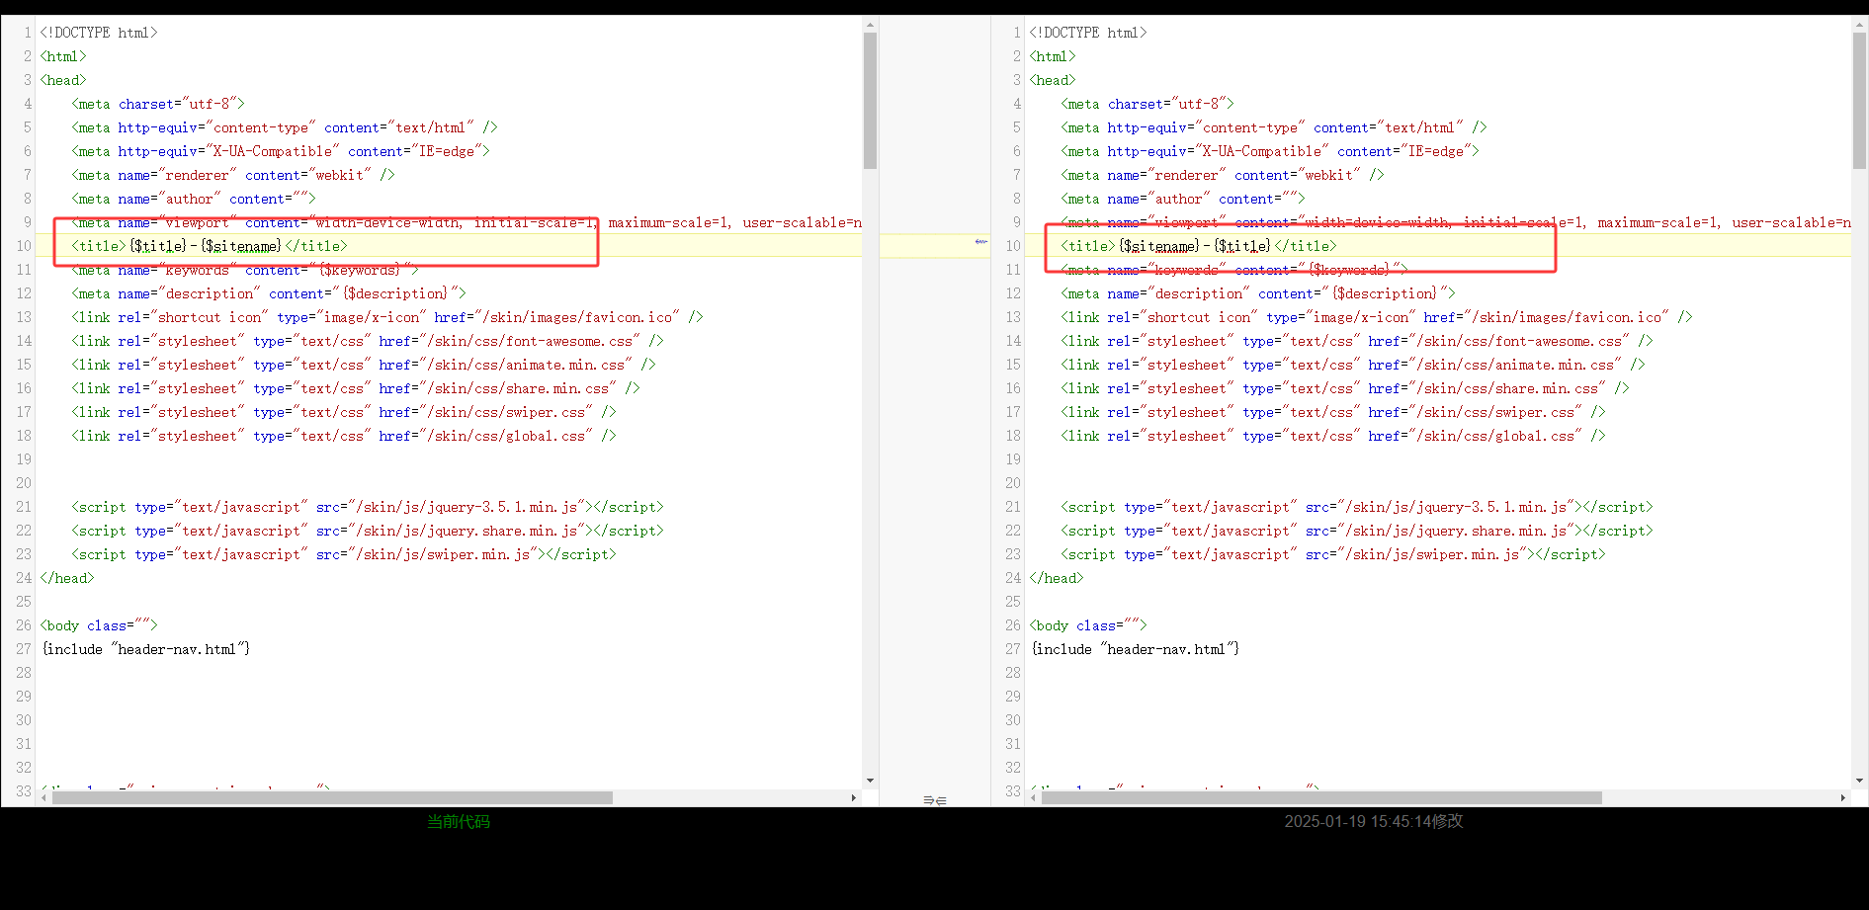Viewport: 1869px width, 910px height.
Task: Click the renderer webkit meta line in left pane
Action: click(233, 175)
